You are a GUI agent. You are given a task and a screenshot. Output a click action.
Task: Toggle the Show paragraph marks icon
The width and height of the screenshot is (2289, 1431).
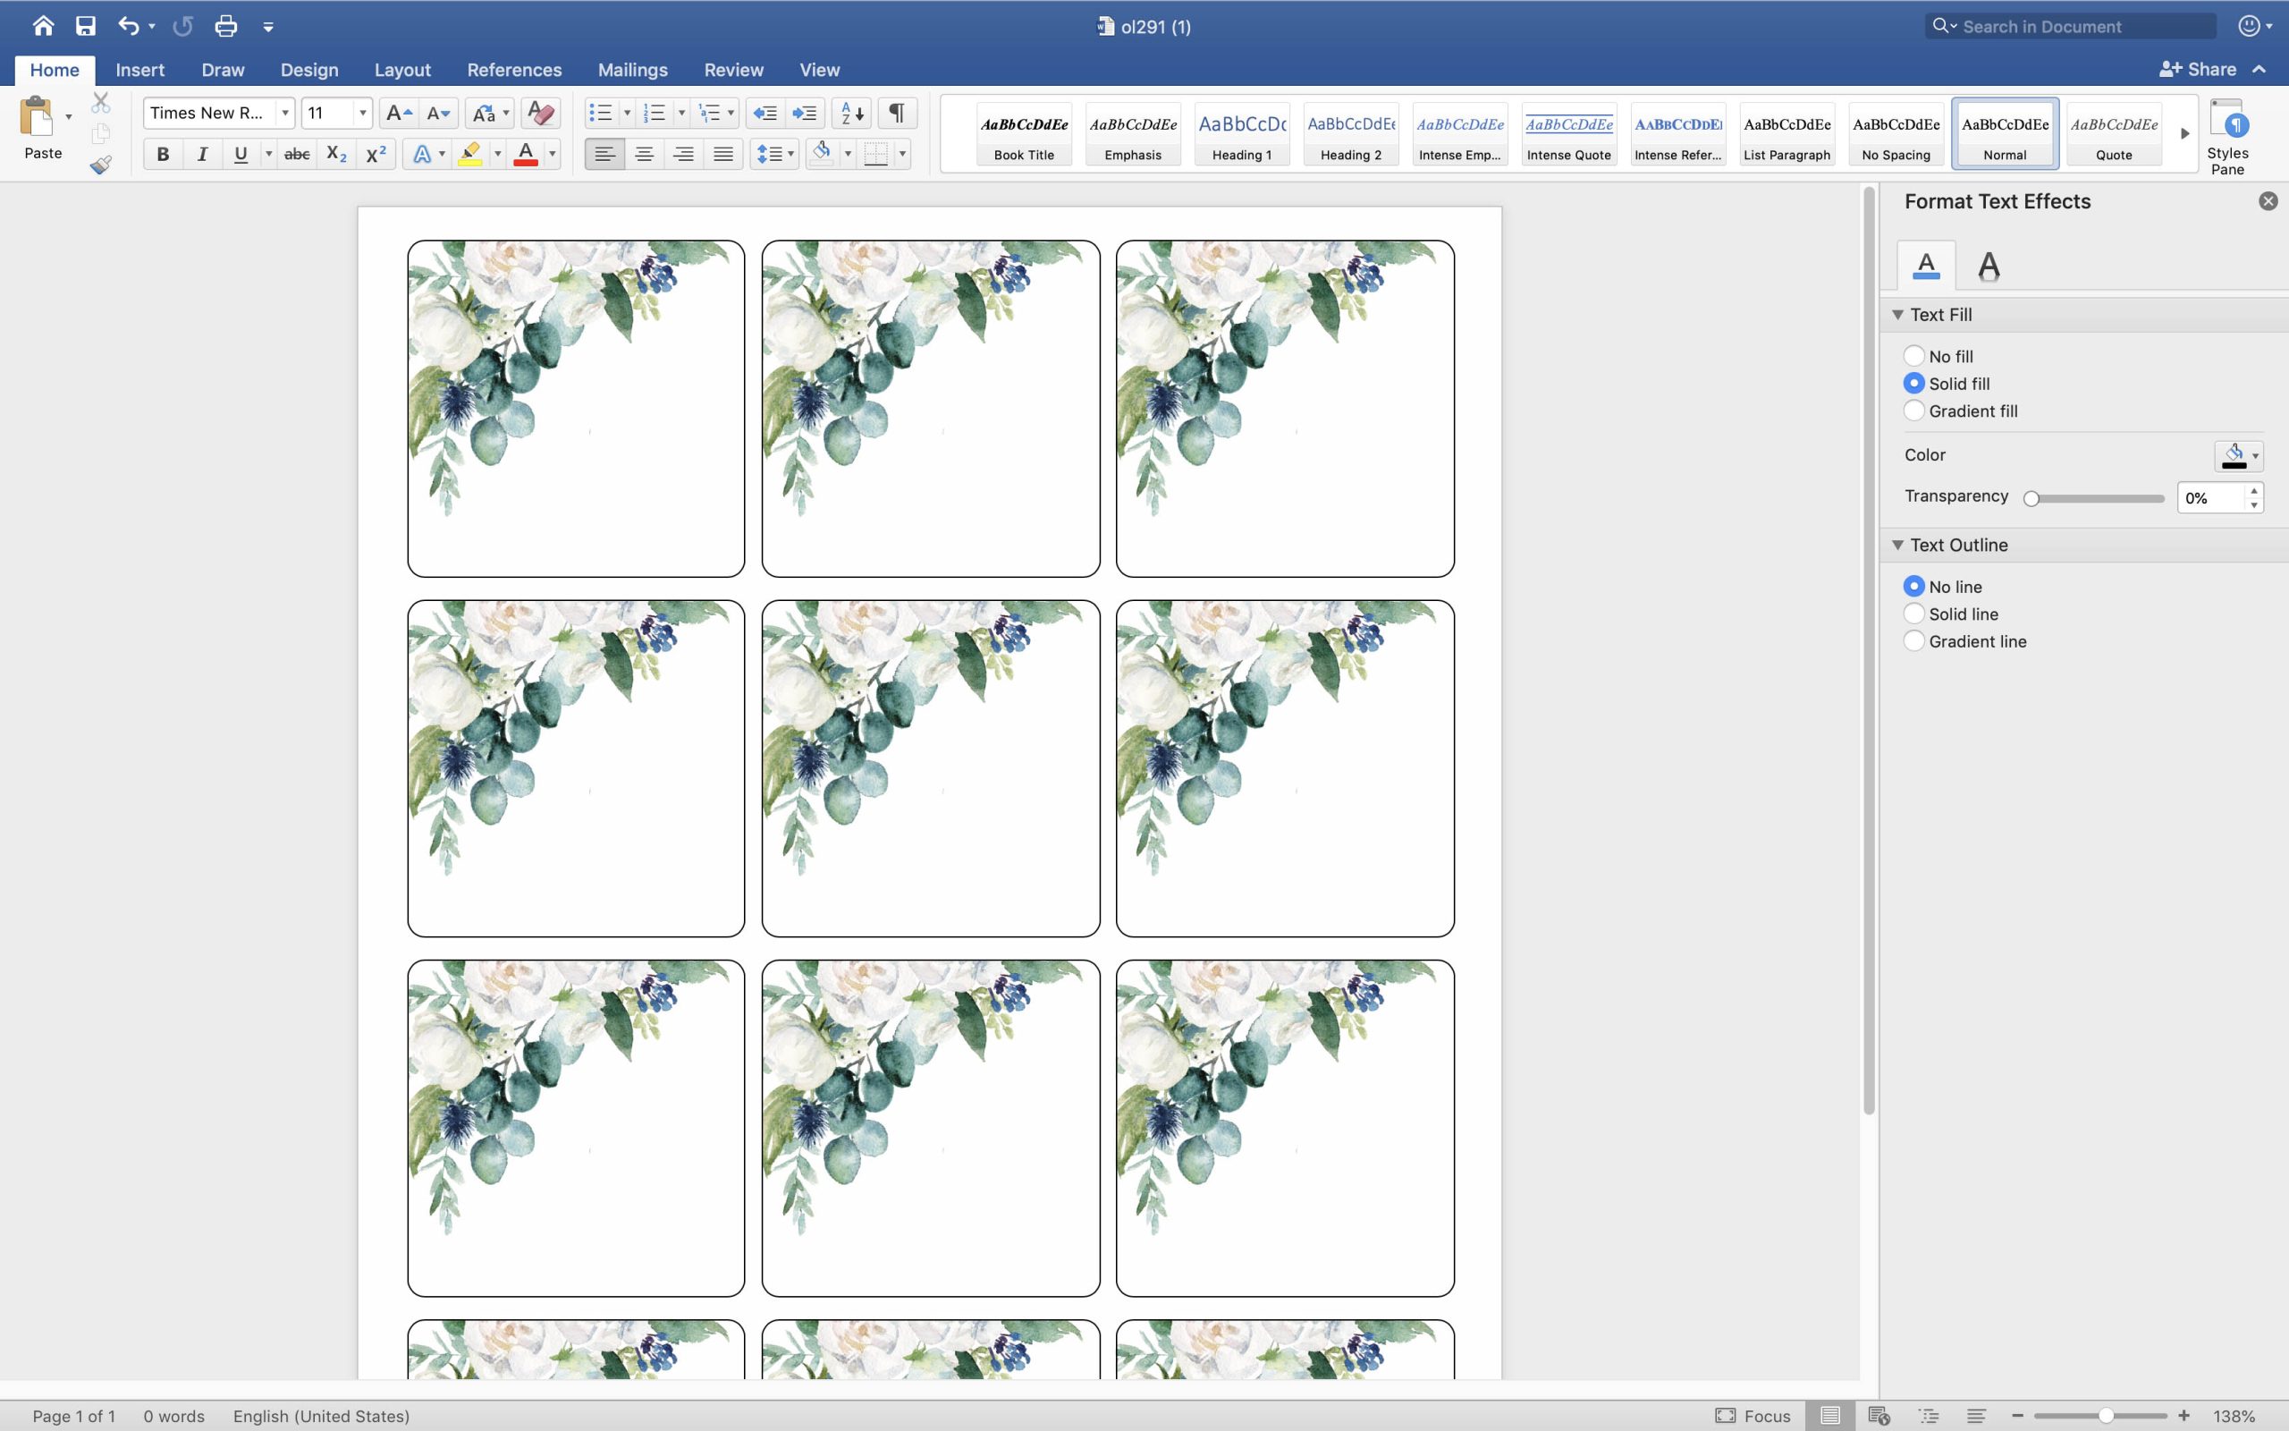[896, 113]
